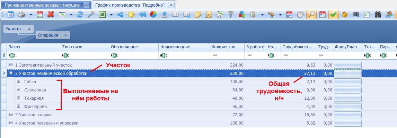Click the barcode toolbar icon
The width and height of the screenshot is (397, 138).
[356, 14]
